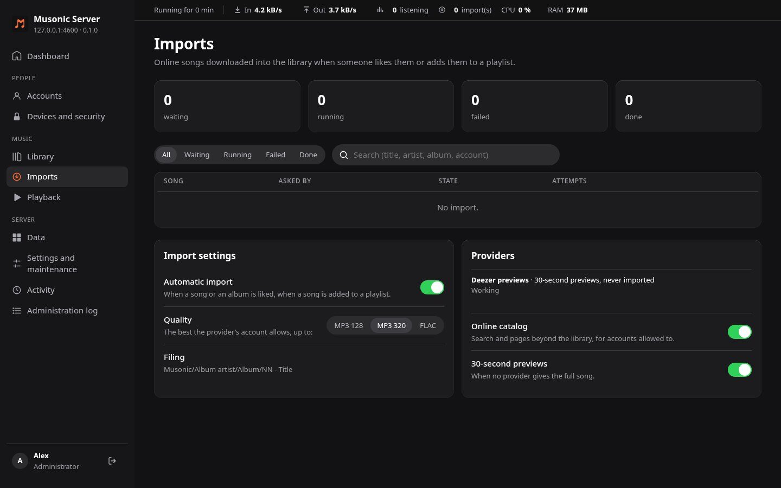Select MP3 128 quality option
This screenshot has width=781, height=488.
tap(349, 325)
